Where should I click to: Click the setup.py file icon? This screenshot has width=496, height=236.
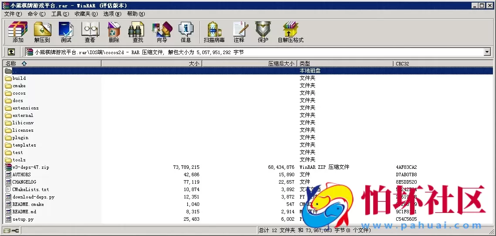8,219
